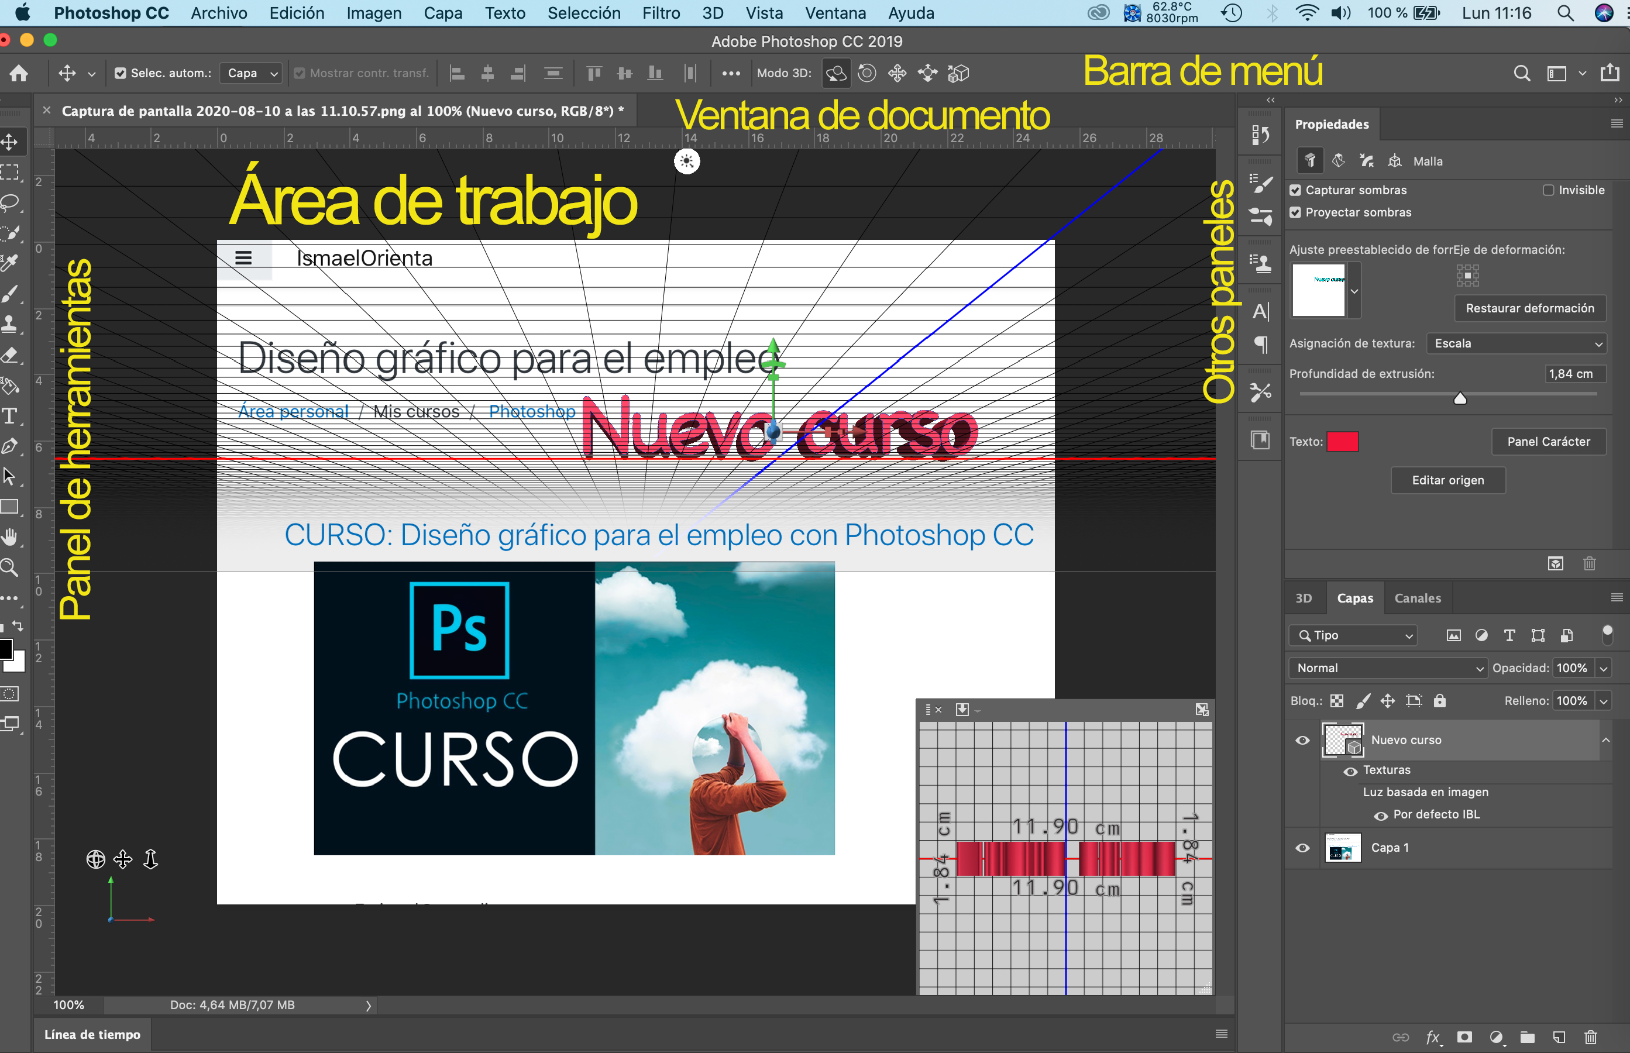This screenshot has height=1053, width=1630.
Task: Select the Zoom tool in toolbar
Action: click(9, 567)
